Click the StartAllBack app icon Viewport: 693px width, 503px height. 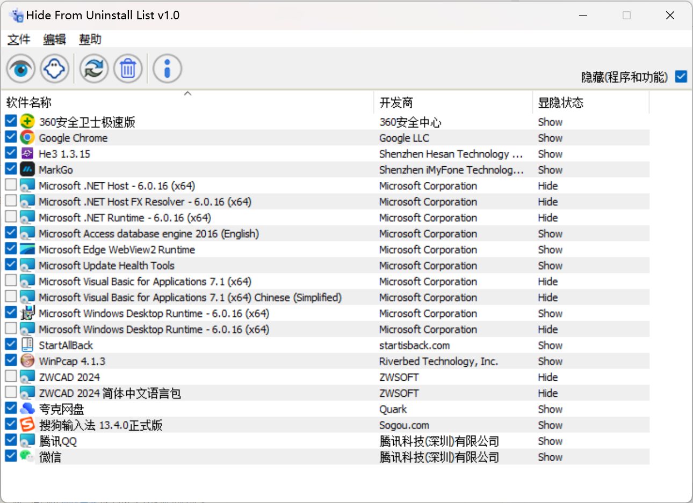[27, 345]
